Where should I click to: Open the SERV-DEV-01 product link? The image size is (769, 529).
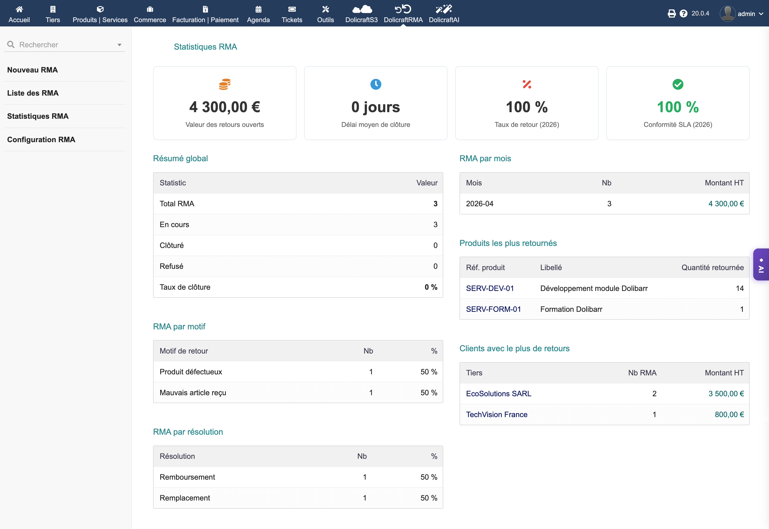tap(490, 288)
